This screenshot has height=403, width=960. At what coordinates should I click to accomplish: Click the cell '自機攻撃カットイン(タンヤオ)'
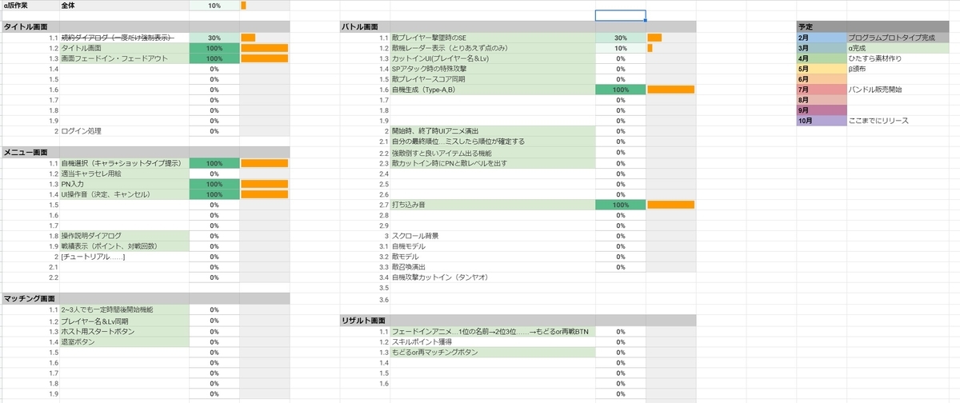click(493, 277)
